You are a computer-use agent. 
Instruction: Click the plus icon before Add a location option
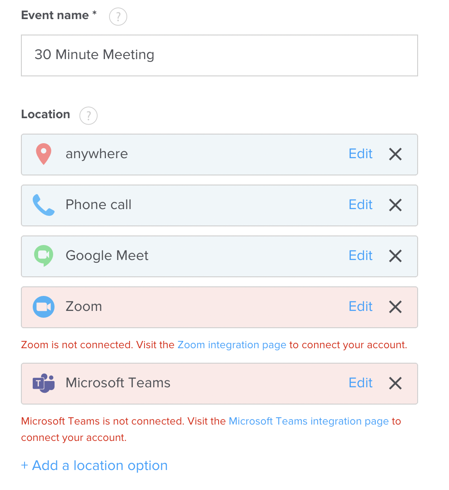24,465
